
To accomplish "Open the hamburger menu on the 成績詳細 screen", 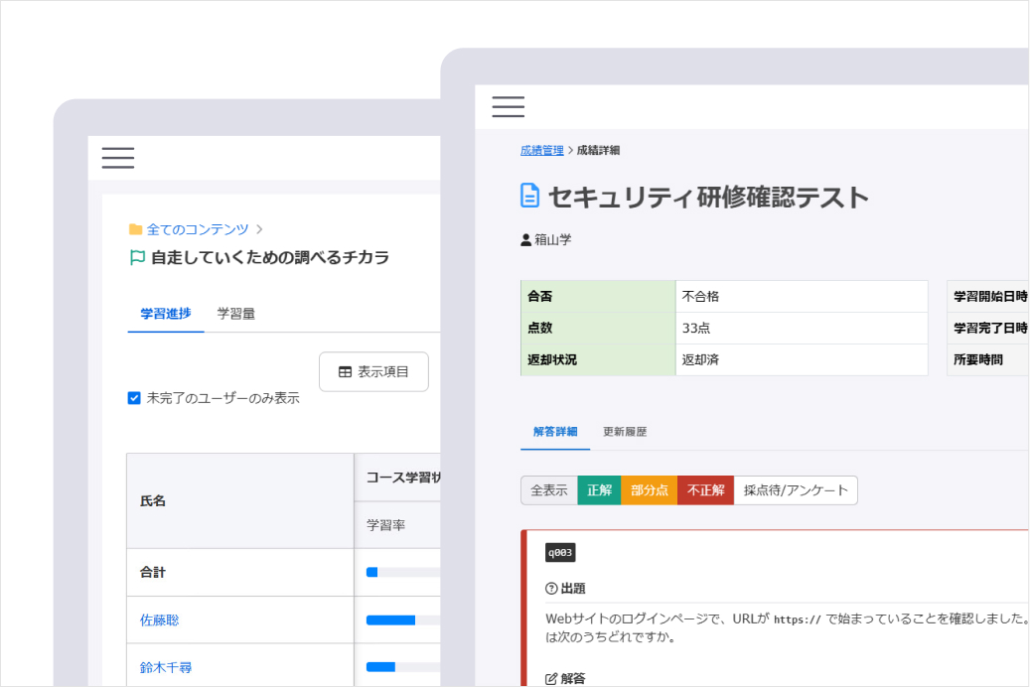I will (508, 106).
